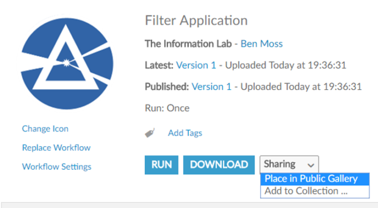Open the Sharing combo box label

click(x=279, y=164)
